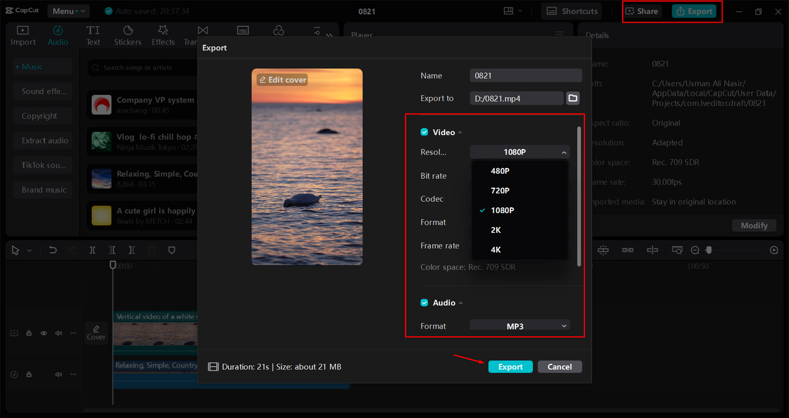This screenshot has width=789, height=418.
Task: Click the Cancel button
Action: [x=560, y=366]
